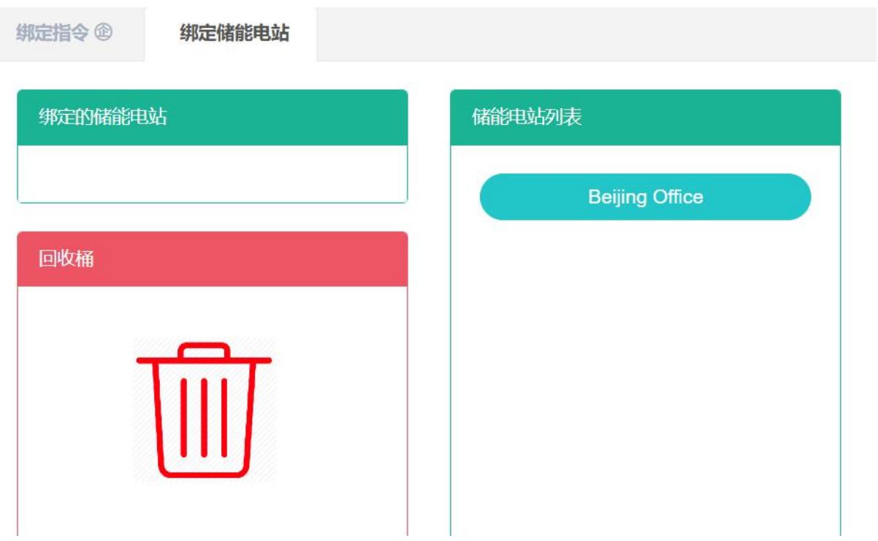Click the empty gray tab bar area
The height and width of the screenshot is (541, 878).
click(596, 34)
